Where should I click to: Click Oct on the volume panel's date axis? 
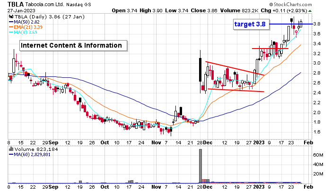(x=105, y=187)
